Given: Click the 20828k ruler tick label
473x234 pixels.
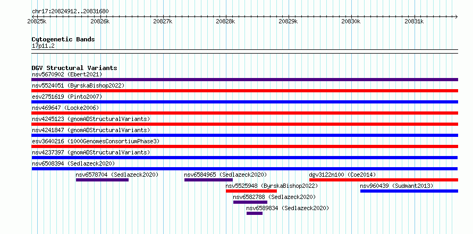Looking at the screenshot, I should (x=226, y=21).
